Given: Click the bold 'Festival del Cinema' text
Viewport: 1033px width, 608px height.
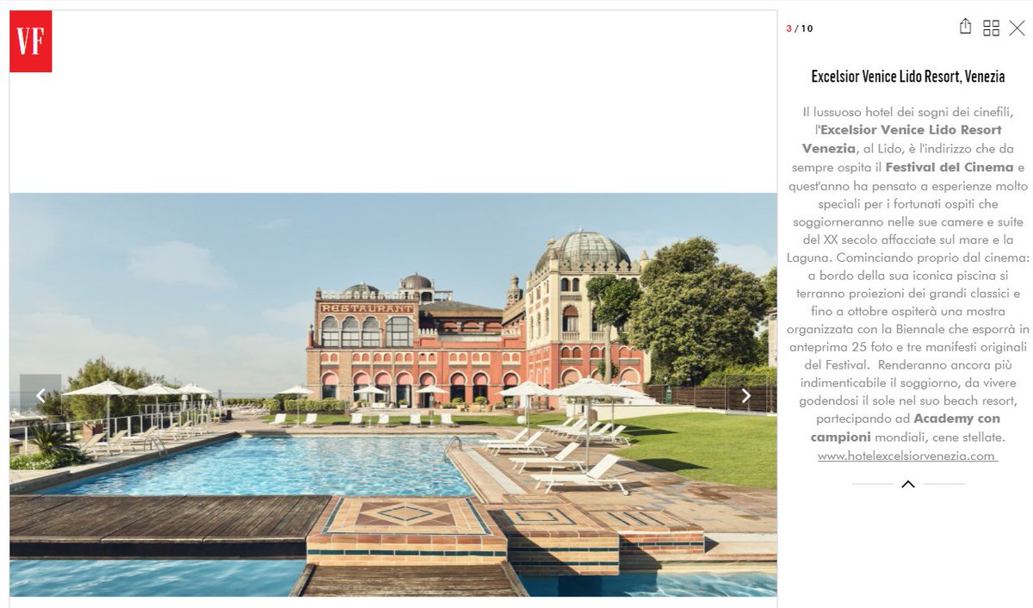Looking at the screenshot, I should tap(949, 167).
